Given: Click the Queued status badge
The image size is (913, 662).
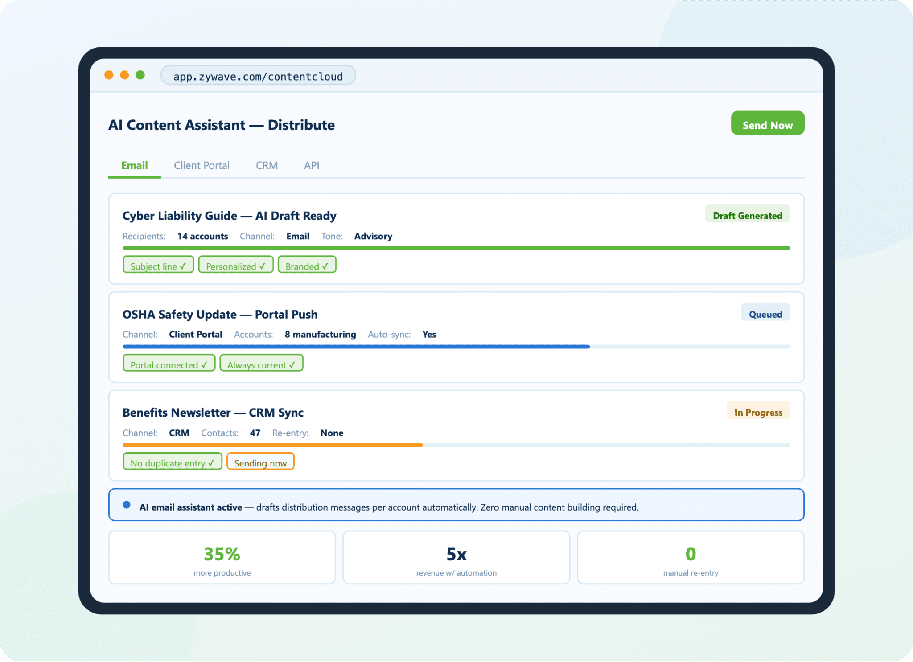Looking at the screenshot, I should 765,314.
